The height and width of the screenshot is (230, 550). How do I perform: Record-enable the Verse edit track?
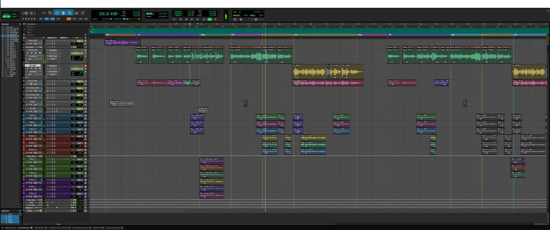[27, 53]
